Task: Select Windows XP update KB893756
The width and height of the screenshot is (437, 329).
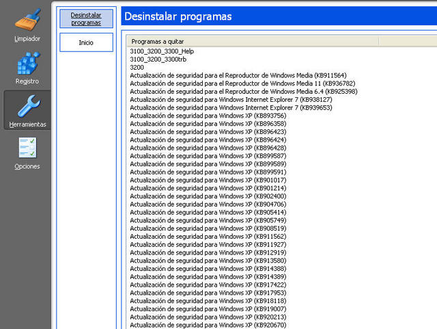Action: [x=208, y=116]
